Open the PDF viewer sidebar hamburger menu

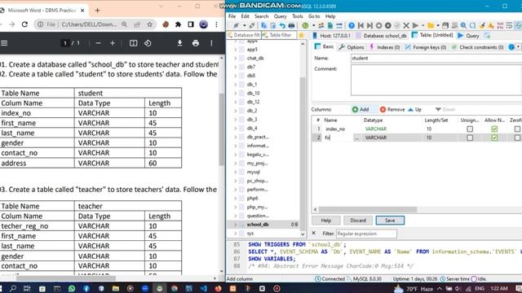point(4,43)
